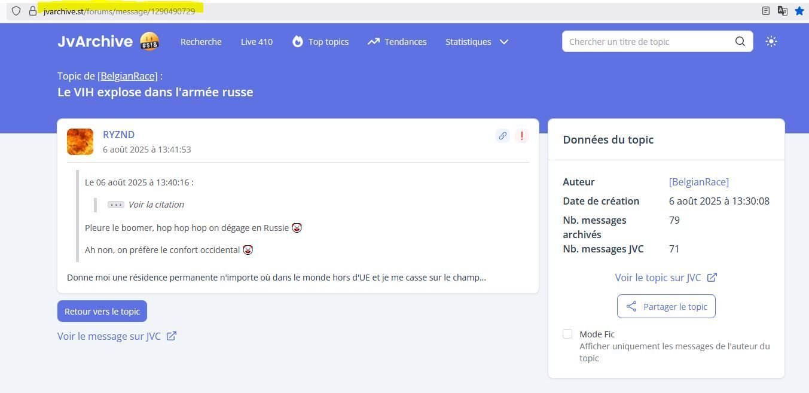Image resolution: width=809 pixels, height=393 pixels.
Task: Open reader view icon in address bar
Action: [766, 11]
